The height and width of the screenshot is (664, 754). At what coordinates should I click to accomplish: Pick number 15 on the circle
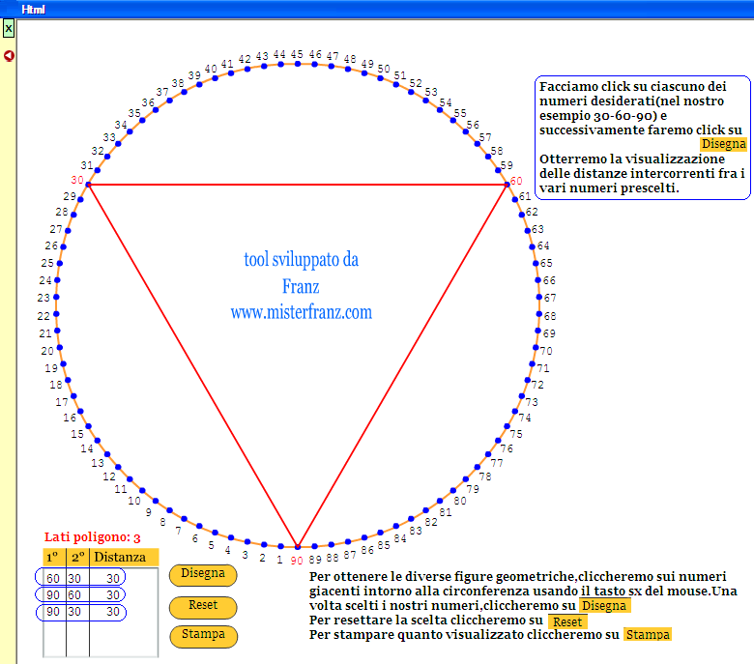click(x=78, y=434)
